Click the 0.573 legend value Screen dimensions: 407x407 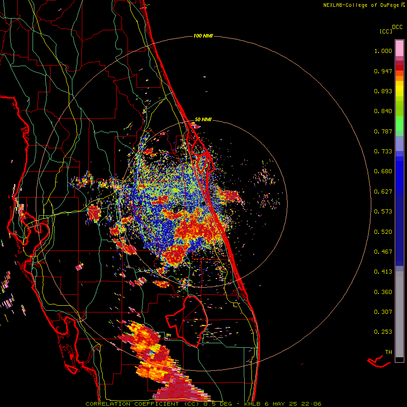point(383,212)
